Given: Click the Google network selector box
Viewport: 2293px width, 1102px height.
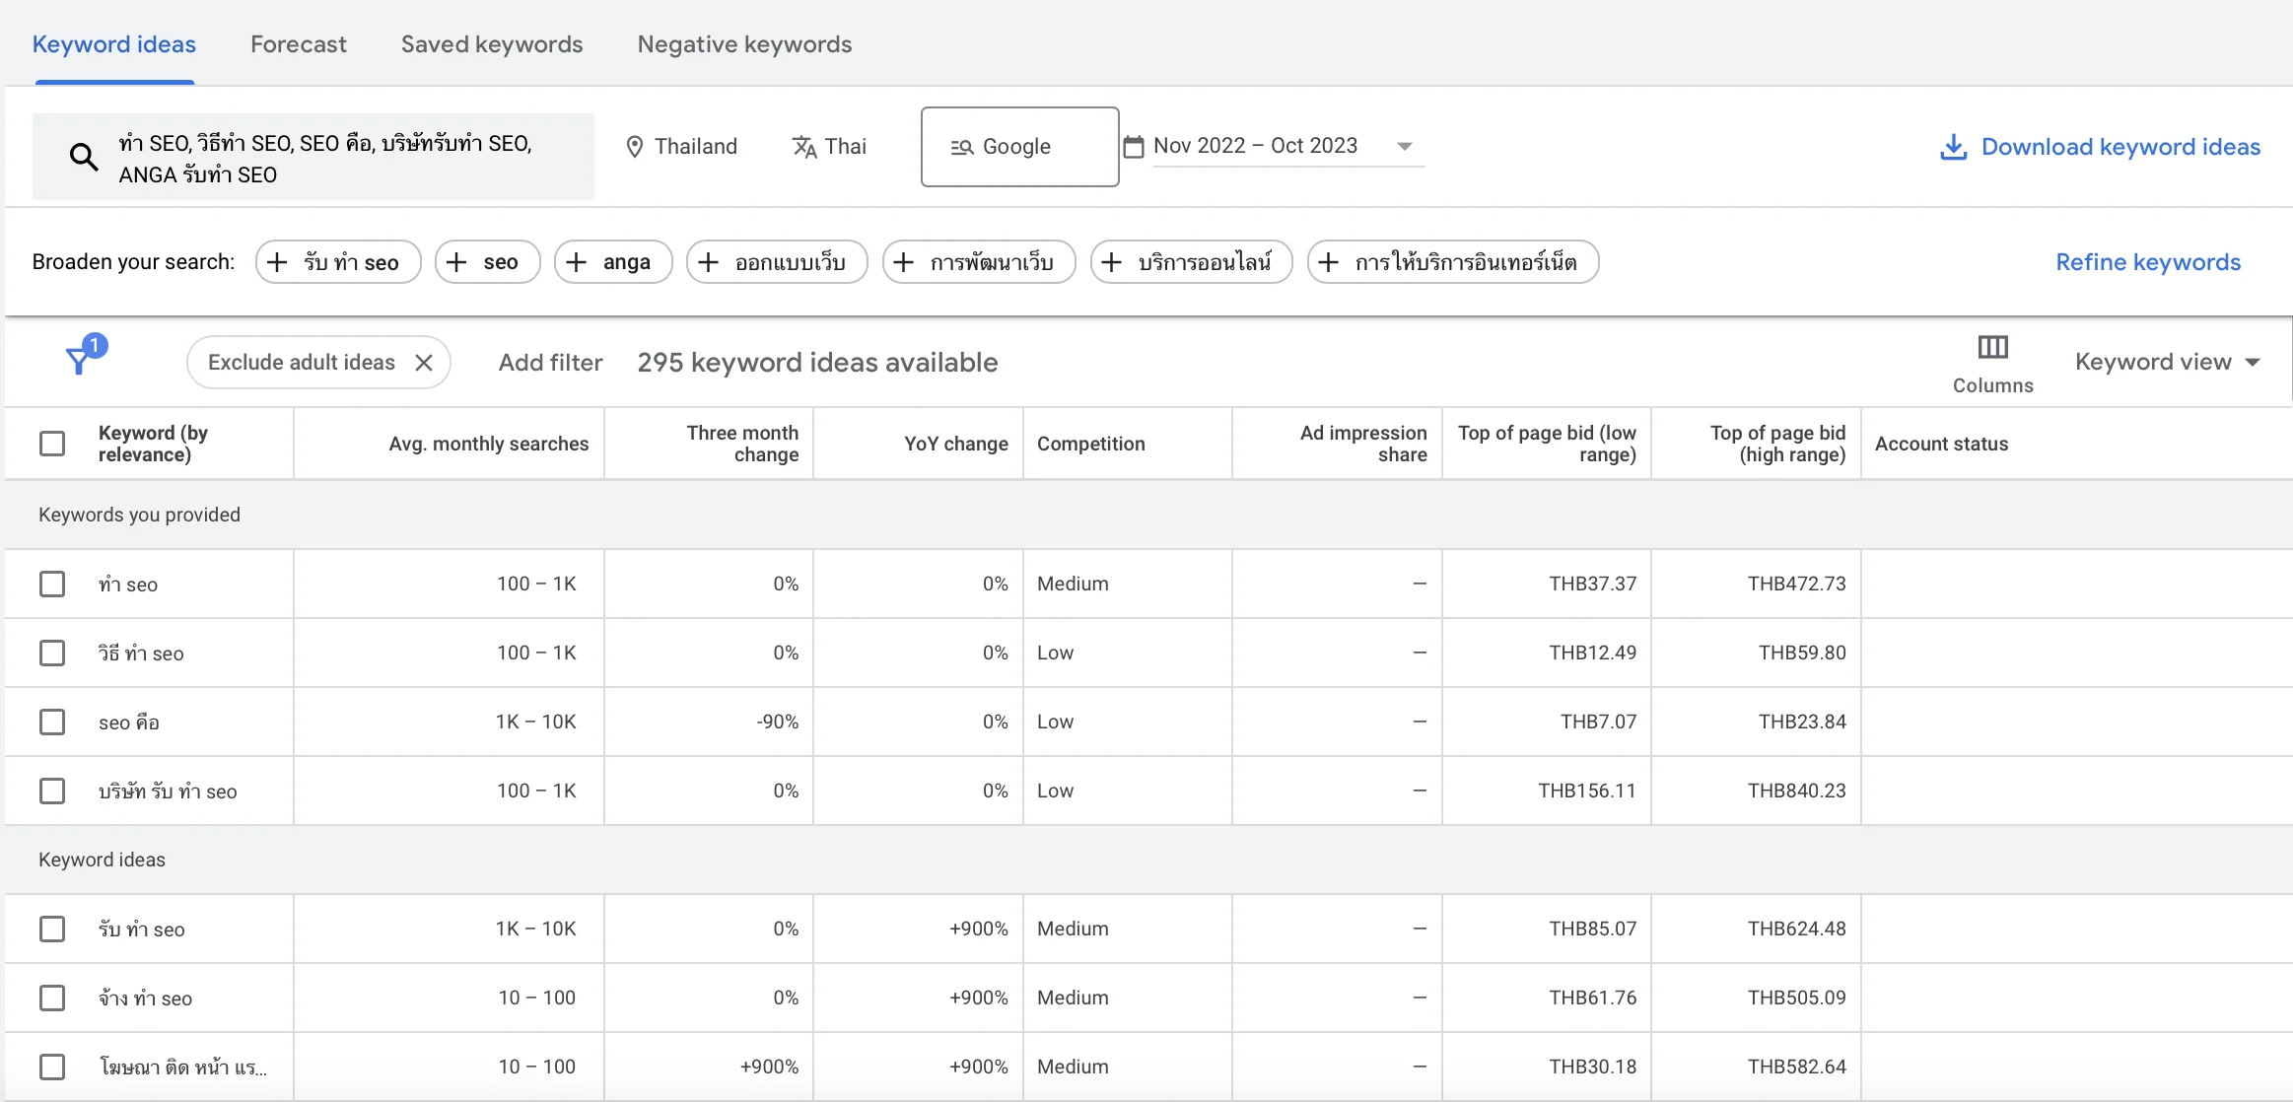Looking at the screenshot, I should pyautogui.click(x=1019, y=147).
